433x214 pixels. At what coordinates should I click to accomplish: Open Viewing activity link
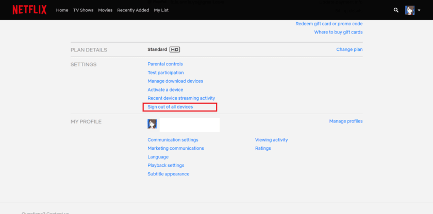click(271, 139)
